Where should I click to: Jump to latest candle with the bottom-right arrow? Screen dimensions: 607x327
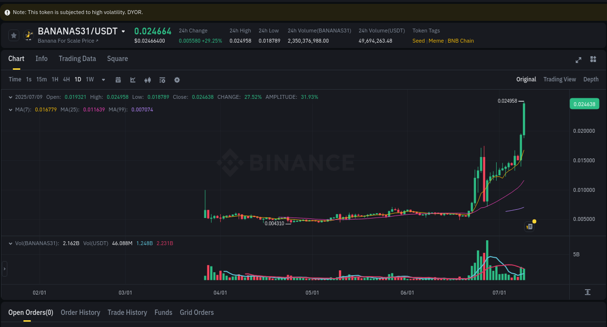pos(588,292)
